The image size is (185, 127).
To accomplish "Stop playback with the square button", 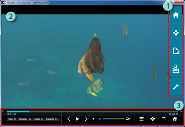I will pyautogui.click(x=93, y=119).
